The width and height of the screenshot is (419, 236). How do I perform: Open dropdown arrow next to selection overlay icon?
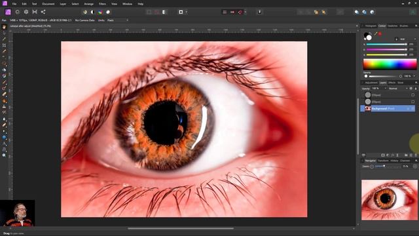186,12
